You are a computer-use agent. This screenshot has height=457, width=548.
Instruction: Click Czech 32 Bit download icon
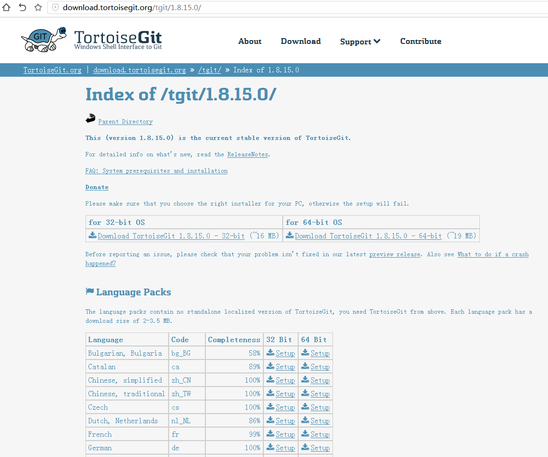[x=270, y=407]
